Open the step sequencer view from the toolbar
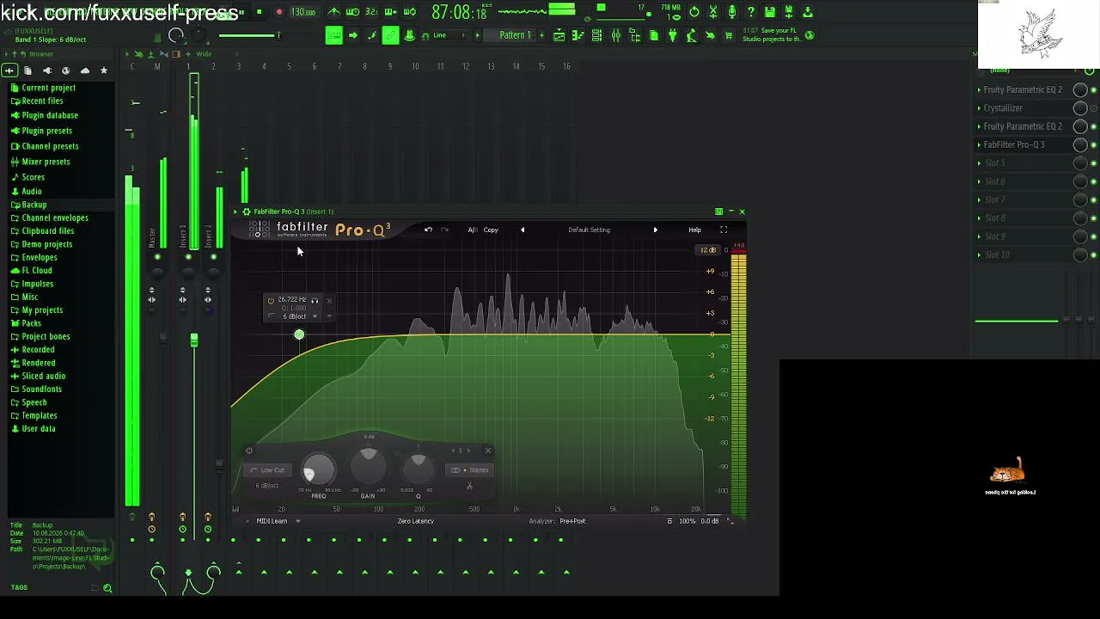This screenshot has width=1100, height=619. [596, 35]
